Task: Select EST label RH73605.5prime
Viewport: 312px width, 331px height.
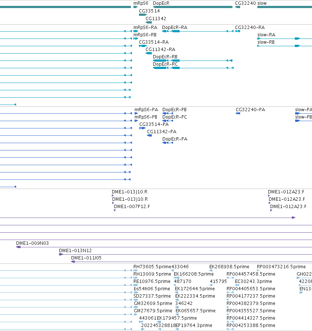Action: click(152, 267)
